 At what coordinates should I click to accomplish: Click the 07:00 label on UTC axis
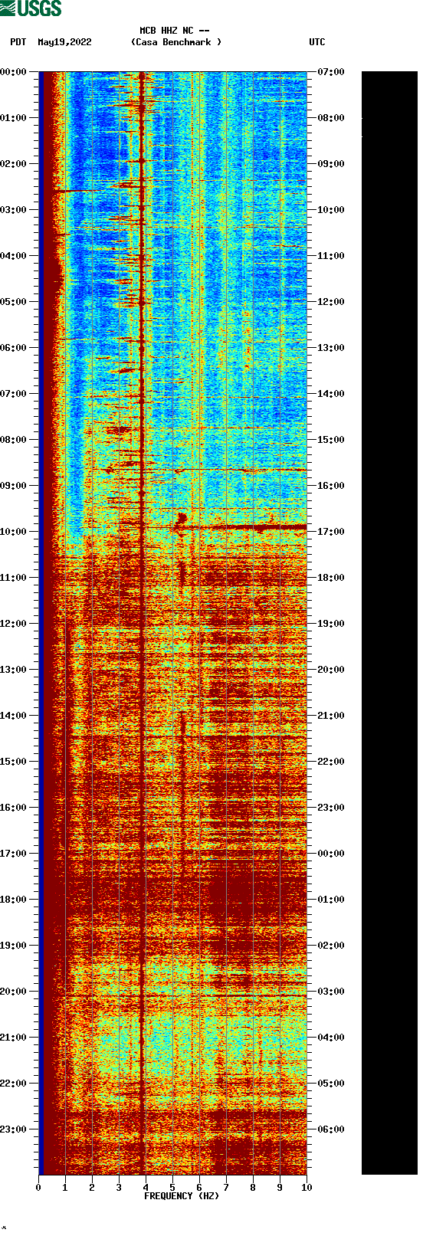tap(331, 72)
